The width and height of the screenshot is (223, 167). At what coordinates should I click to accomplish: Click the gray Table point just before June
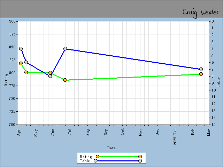pyautogui.click(x=50, y=76)
